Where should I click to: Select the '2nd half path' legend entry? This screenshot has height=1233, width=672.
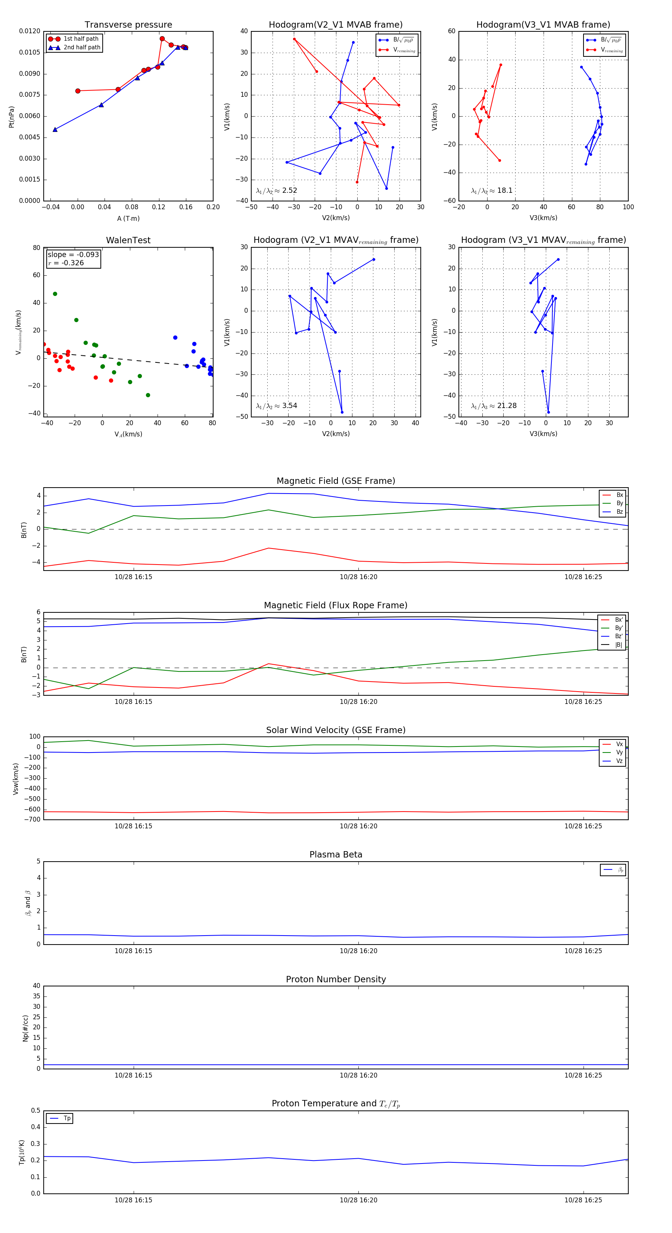point(74,47)
